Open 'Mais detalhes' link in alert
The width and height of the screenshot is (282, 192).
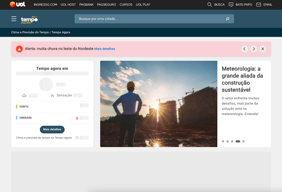pyautogui.click(x=105, y=49)
